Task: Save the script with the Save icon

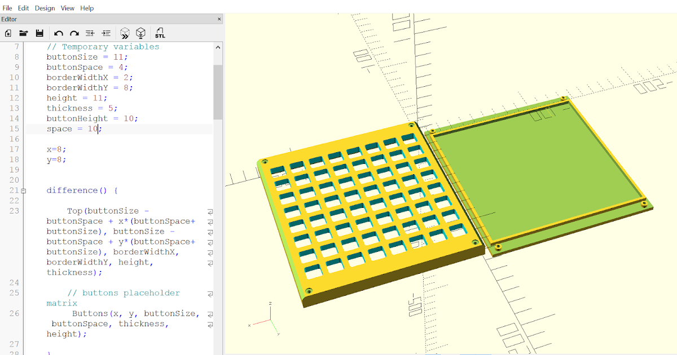Action: tap(39, 33)
